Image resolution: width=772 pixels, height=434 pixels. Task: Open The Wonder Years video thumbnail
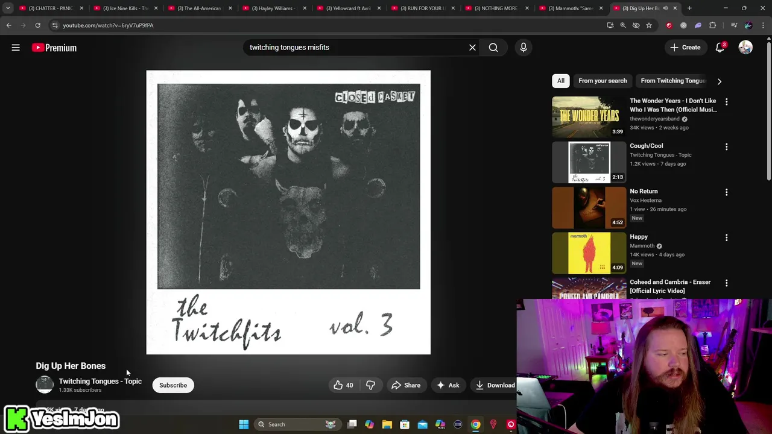click(589, 116)
